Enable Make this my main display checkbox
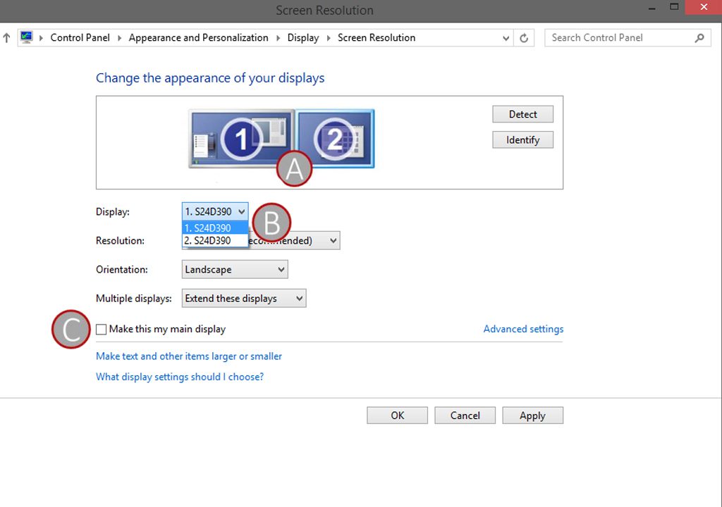 point(102,330)
